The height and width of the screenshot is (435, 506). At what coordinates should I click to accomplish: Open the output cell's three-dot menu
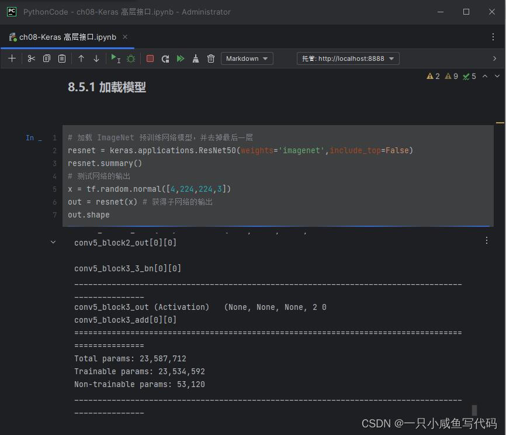tap(486, 240)
